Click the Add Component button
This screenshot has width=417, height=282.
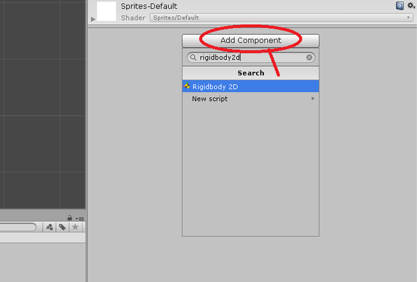click(250, 40)
